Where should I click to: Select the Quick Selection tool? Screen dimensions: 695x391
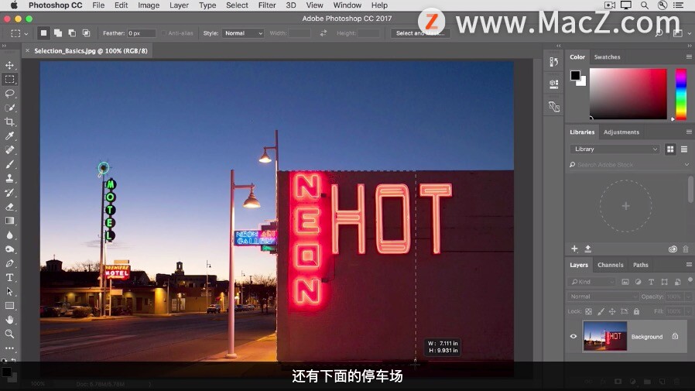coord(9,108)
